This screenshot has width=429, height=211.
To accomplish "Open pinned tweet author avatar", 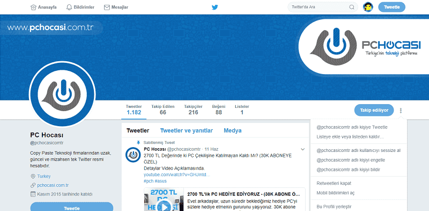I will (x=133, y=155).
